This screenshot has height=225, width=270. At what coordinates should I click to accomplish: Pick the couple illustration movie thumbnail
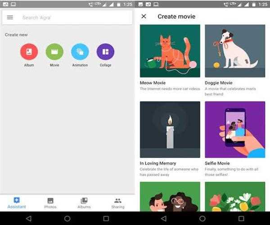[170, 196]
